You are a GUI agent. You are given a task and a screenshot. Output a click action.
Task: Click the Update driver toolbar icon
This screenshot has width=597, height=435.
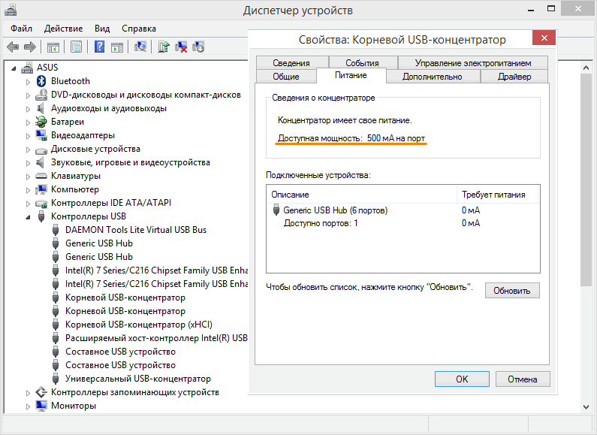[164, 47]
